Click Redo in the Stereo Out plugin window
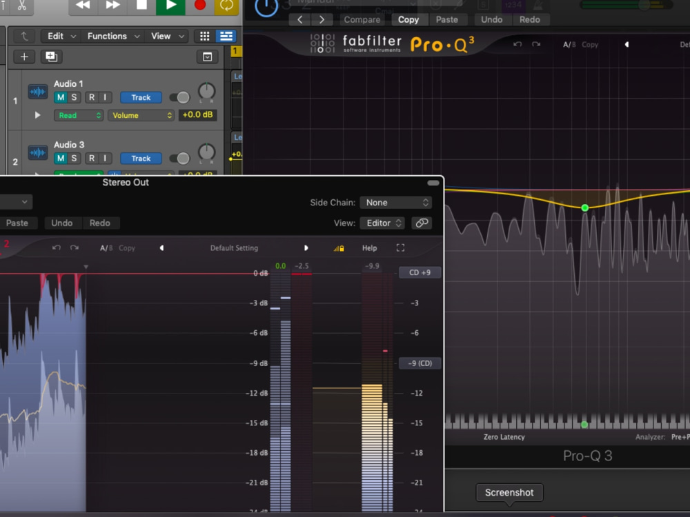The image size is (690, 517). coord(100,223)
